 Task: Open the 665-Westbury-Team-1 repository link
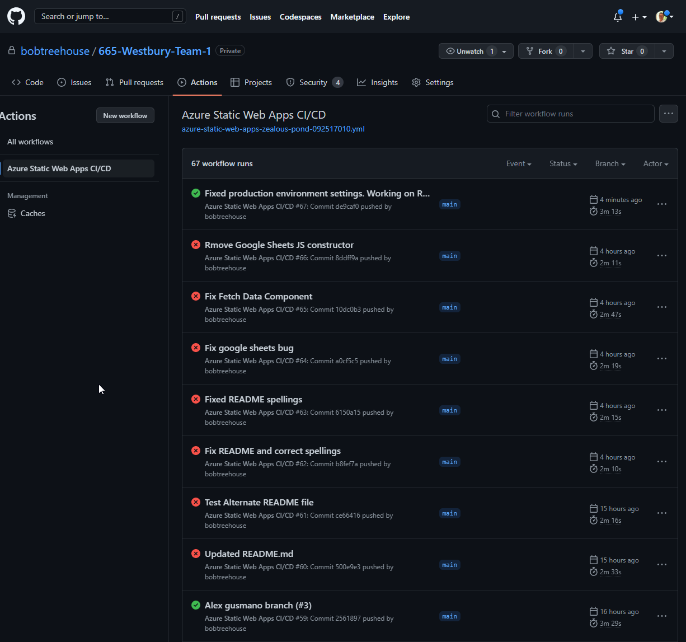(x=155, y=51)
